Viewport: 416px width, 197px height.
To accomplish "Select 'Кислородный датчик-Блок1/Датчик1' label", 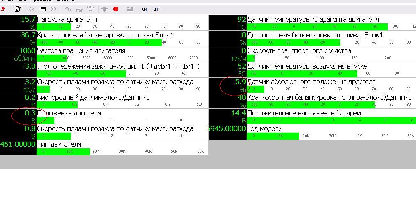I will coord(93,97).
